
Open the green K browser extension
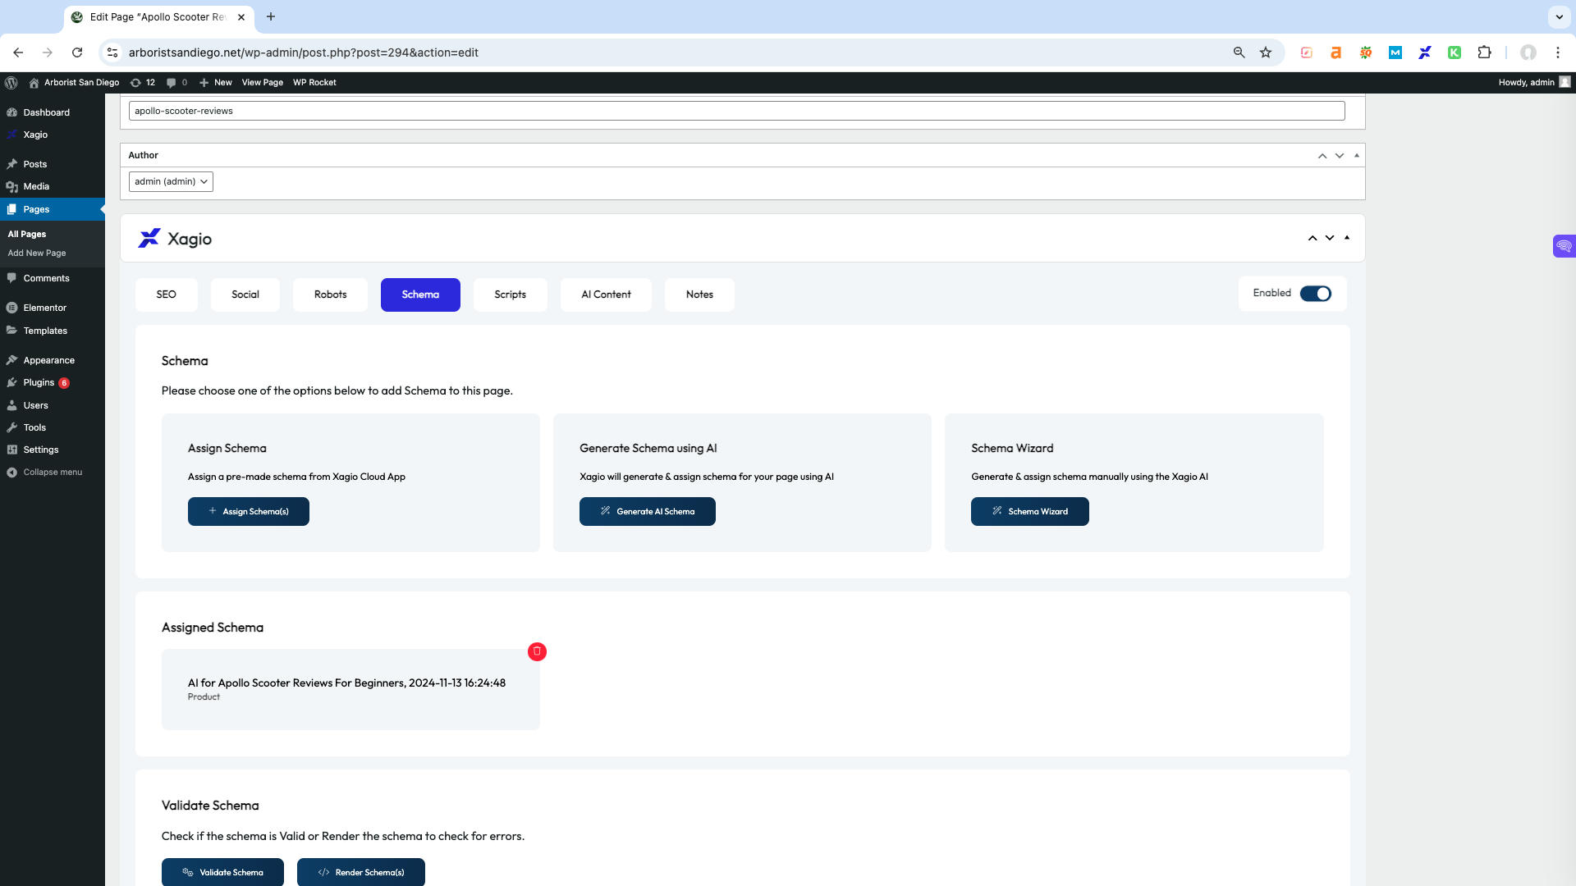[1455, 53]
